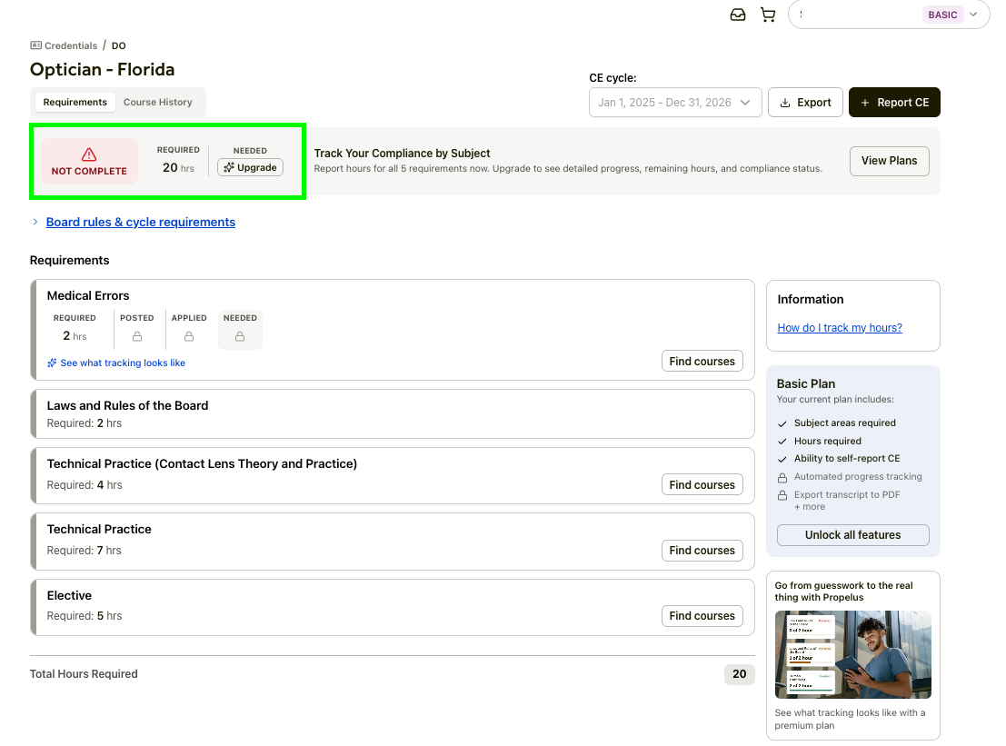Click the lock icon under Needed

(x=240, y=336)
